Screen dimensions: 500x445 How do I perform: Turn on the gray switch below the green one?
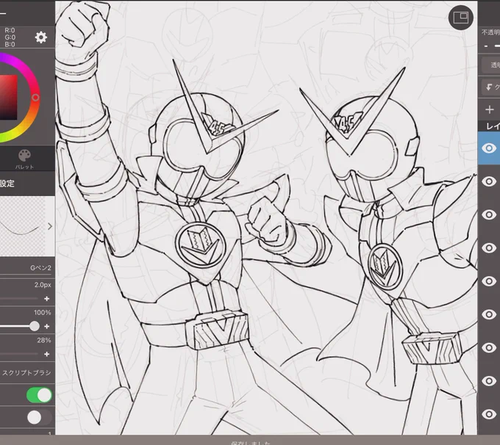coord(39,417)
